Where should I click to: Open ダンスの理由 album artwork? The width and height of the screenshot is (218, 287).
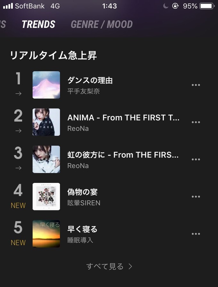(46, 85)
